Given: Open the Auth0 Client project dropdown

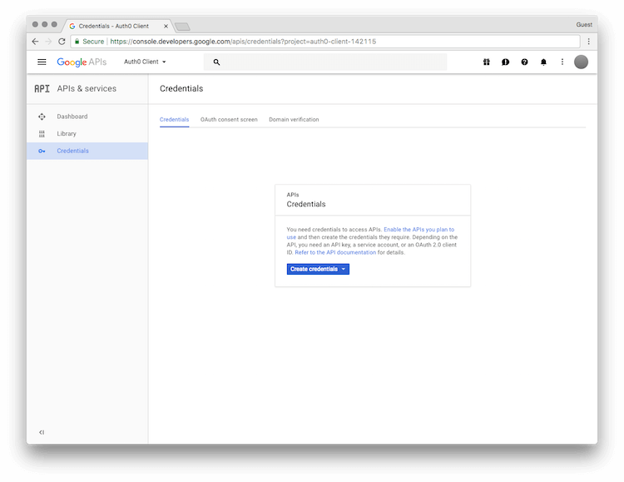Looking at the screenshot, I should pos(145,62).
